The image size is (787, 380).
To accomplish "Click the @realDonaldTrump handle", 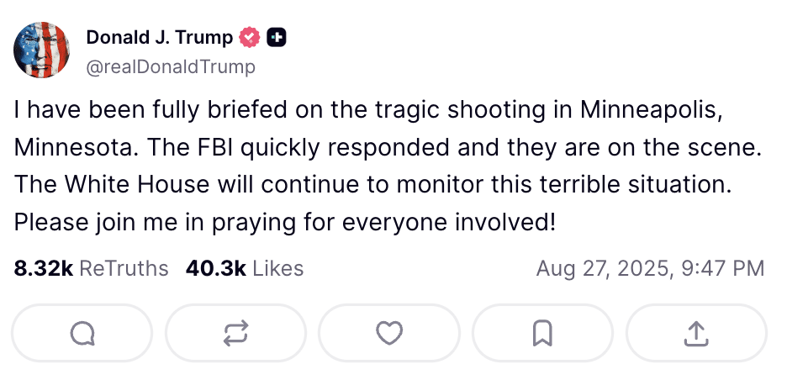I will (x=171, y=66).
